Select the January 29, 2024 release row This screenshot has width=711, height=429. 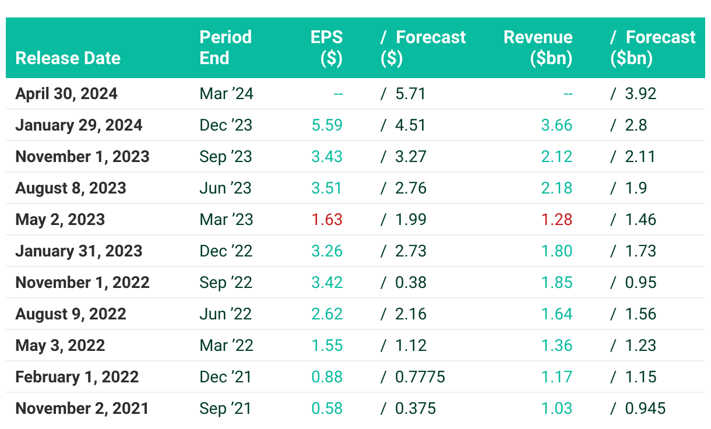[79, 125]
